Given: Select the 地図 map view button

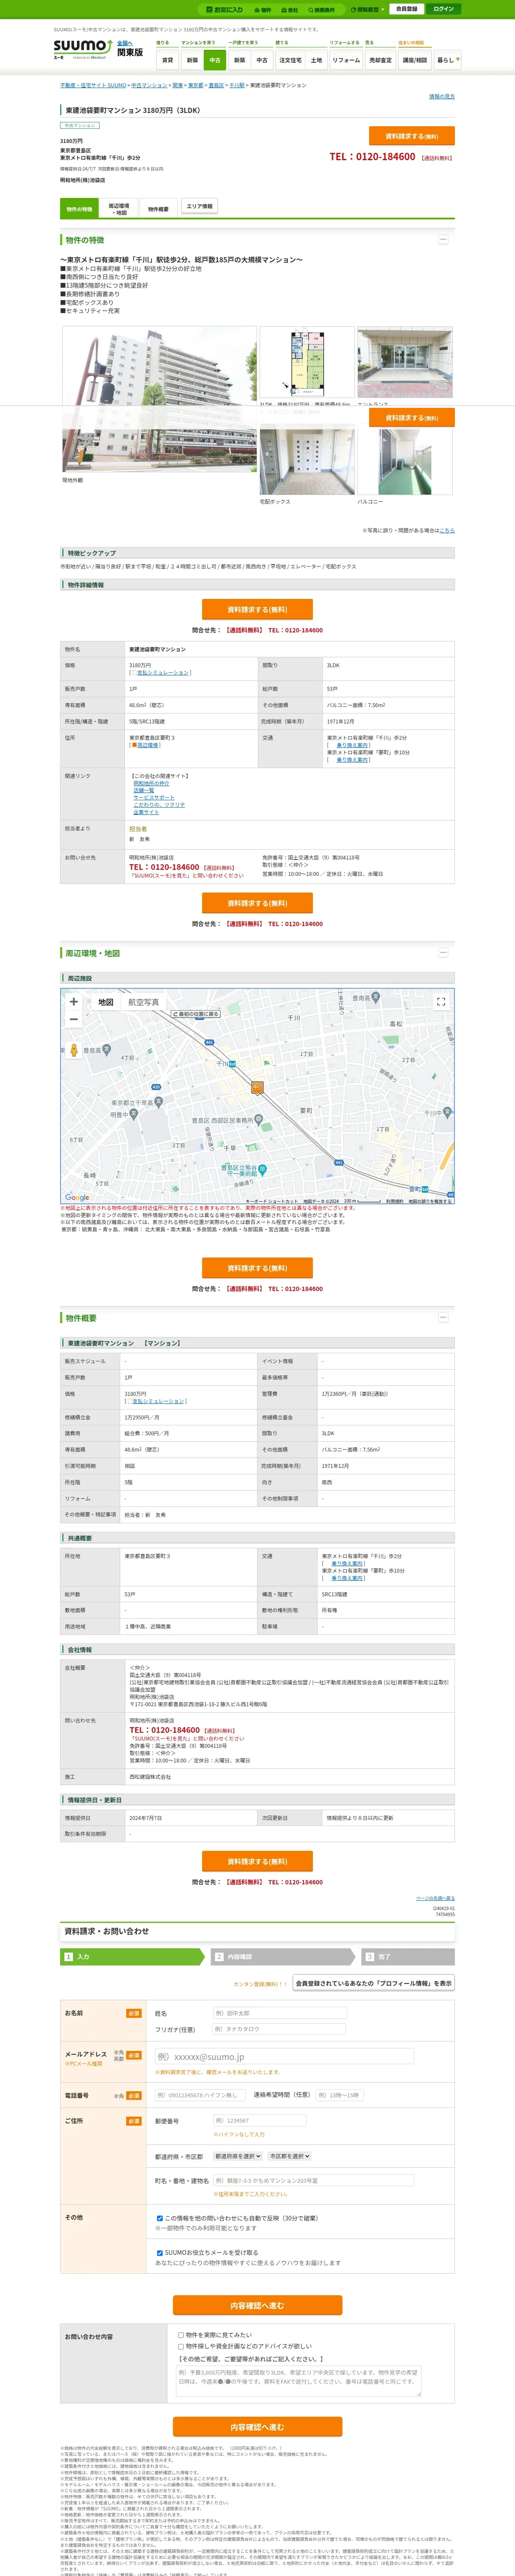Looking at the screenshot, I should pos(105,1002).
